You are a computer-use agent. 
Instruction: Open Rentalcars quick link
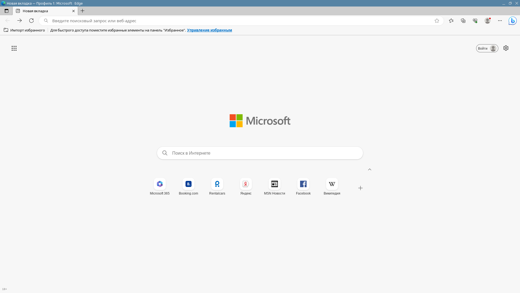click(217, 187)
